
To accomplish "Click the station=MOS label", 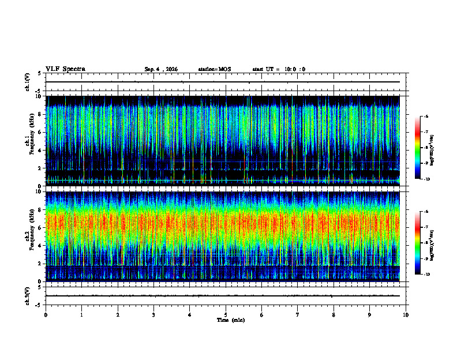I will [x=215, y=69].
